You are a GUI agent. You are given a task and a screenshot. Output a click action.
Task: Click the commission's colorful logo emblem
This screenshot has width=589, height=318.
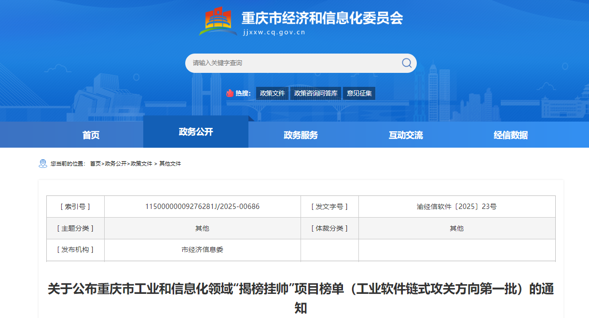pyautogui.click(x=218, y=22)
